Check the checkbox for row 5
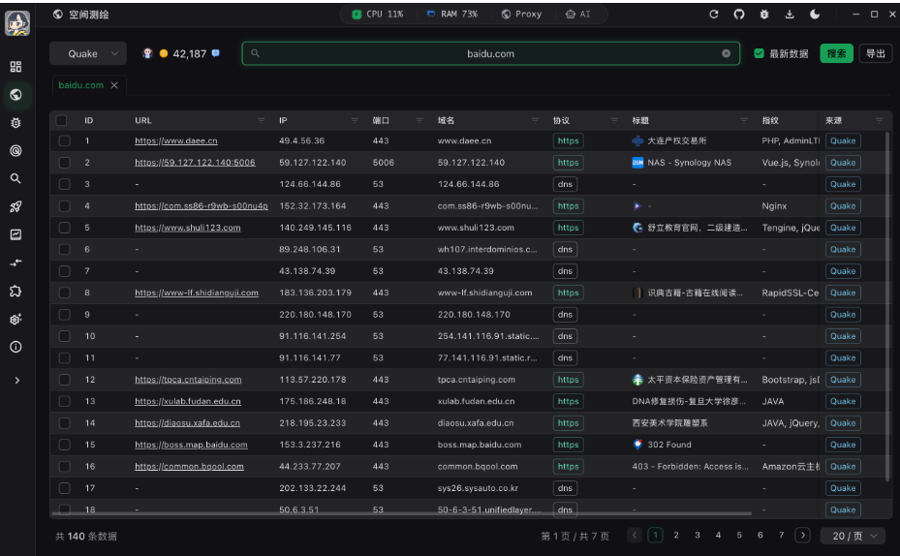The width and height of the screenshot is (900, 556). (64, 228)
